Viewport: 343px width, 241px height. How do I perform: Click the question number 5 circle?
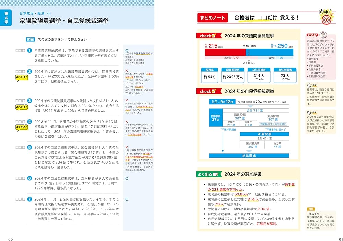(29, 147)
